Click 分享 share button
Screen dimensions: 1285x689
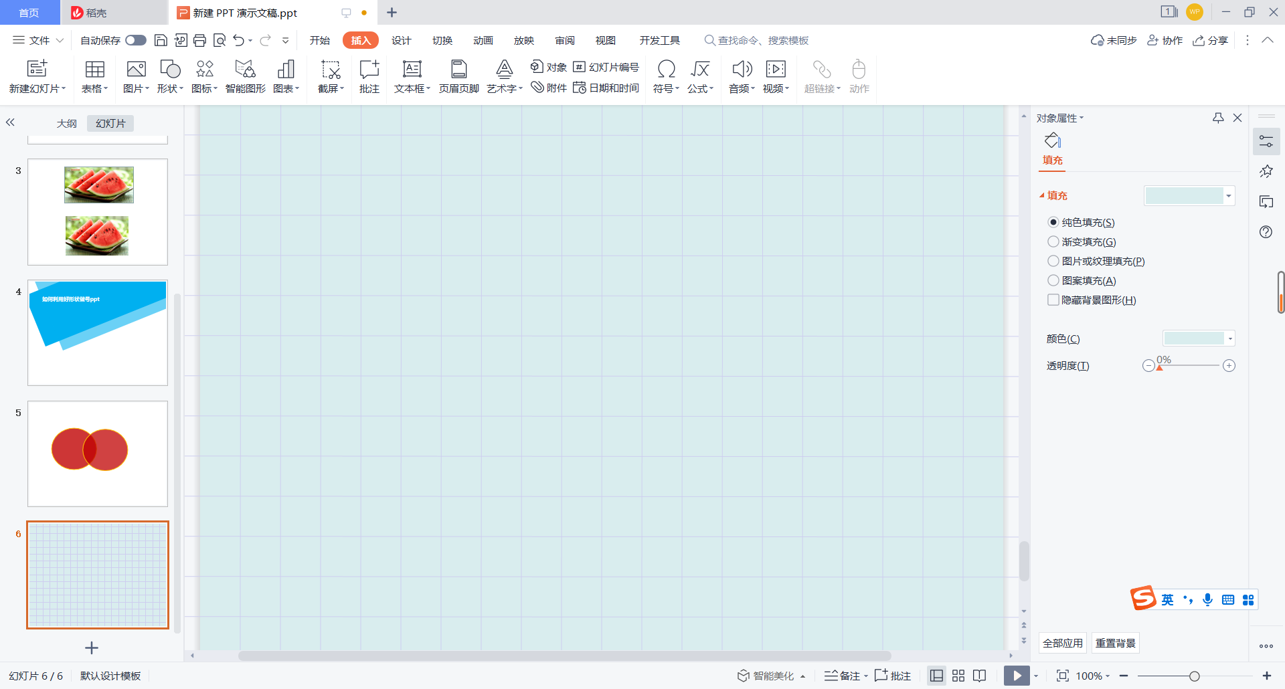click(x=1211, y=40)
